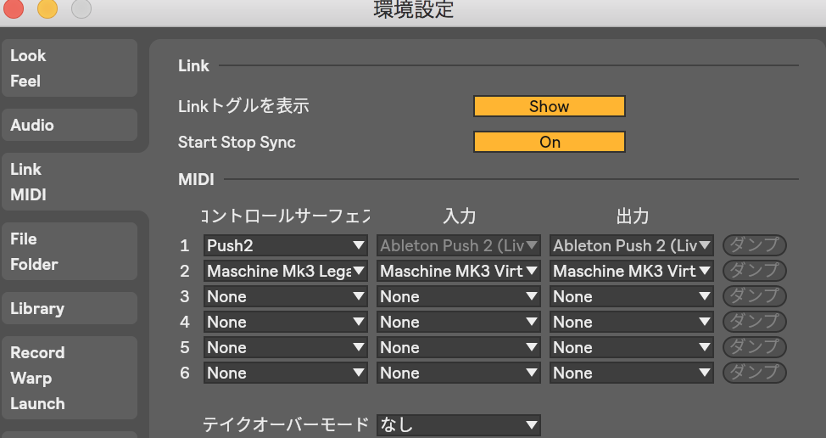Open Ableton Push 2 output dropdown
Screen dimensions: 826x438
[632, 245]
